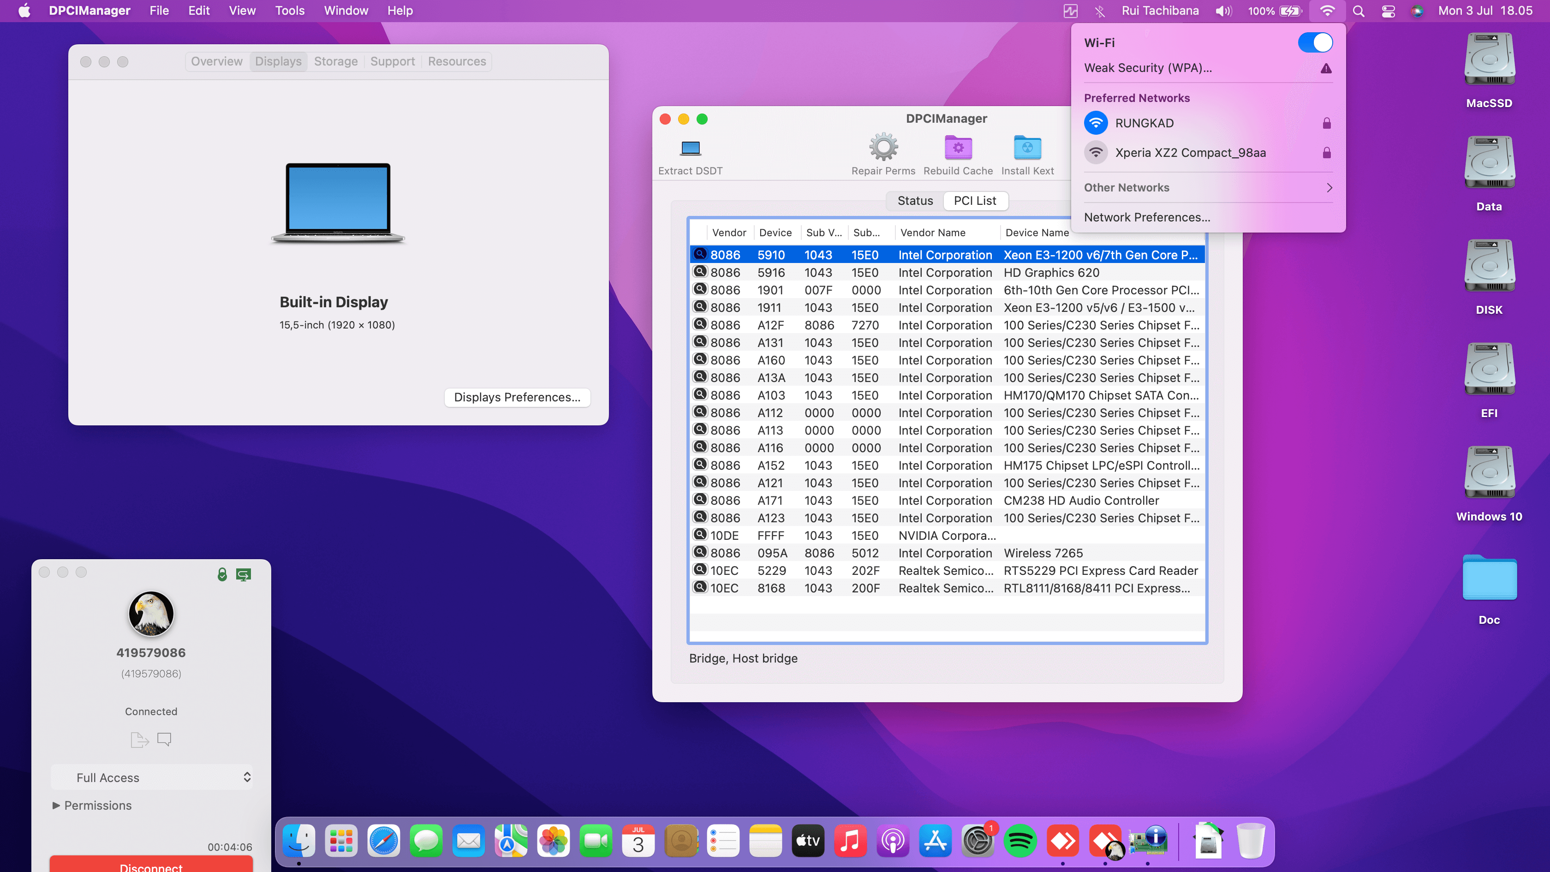Open the Apple menu
1550x872 pixels.
24,11
